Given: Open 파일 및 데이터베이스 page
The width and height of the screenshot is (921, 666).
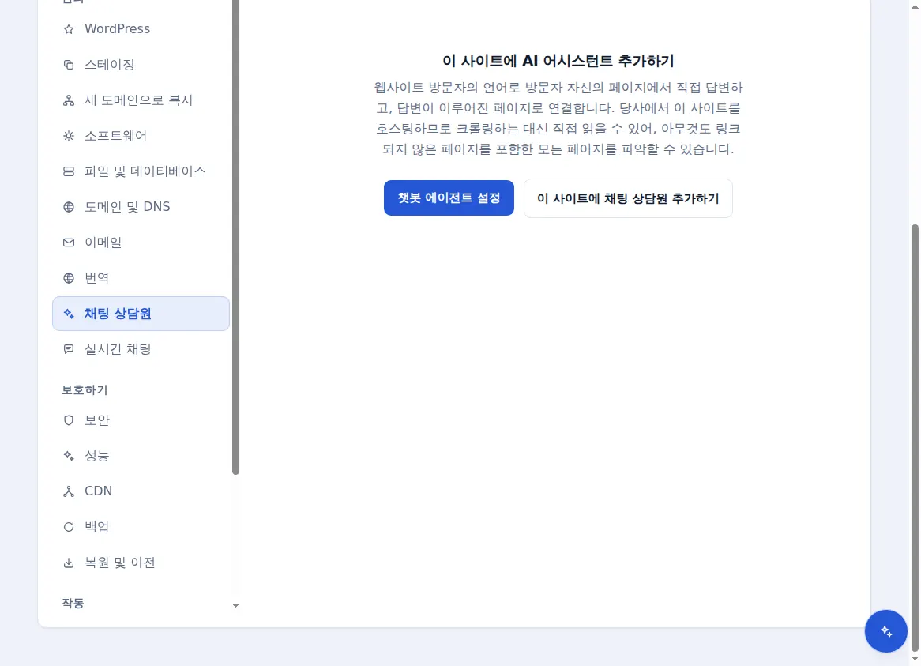Looking at the screenshot, I should coord(141,171).
